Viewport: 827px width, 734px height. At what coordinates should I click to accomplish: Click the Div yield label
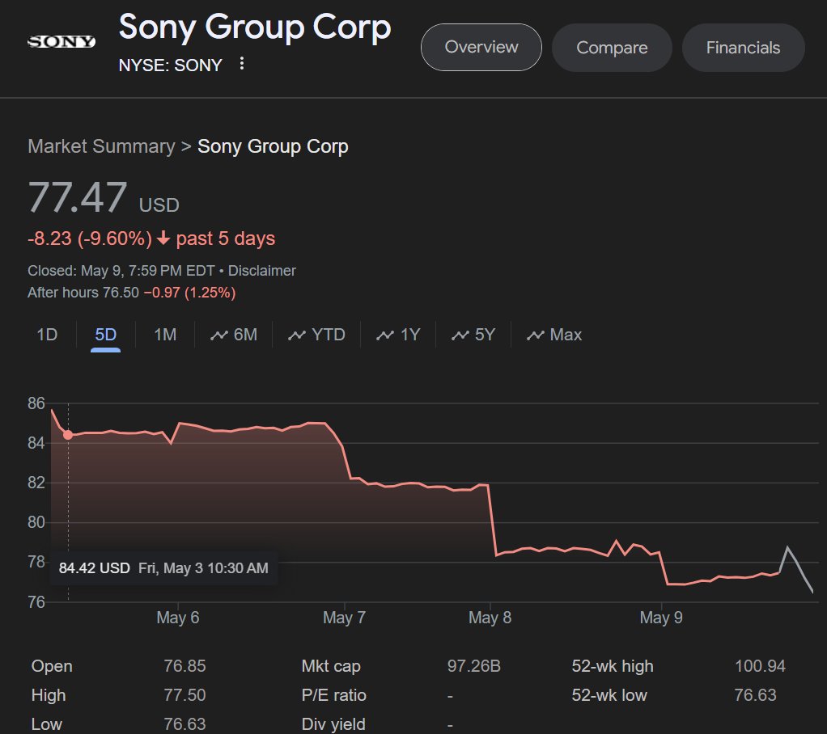point(333,724)
